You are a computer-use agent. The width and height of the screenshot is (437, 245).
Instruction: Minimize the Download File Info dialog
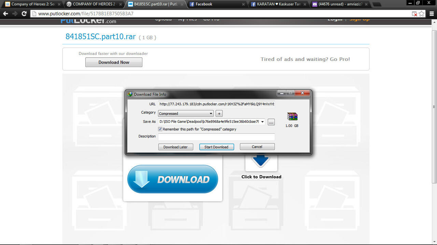pyautogui.click(x=282, y=93)
